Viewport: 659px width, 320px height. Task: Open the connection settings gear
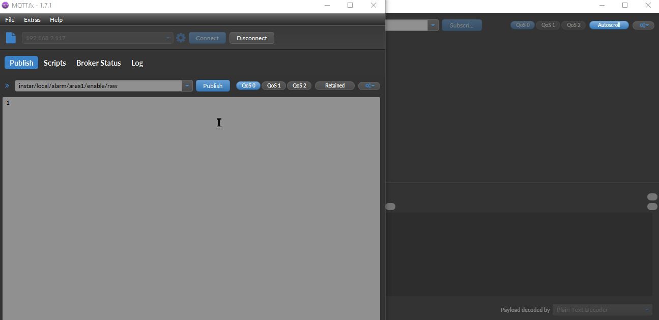tap(181, 37)
